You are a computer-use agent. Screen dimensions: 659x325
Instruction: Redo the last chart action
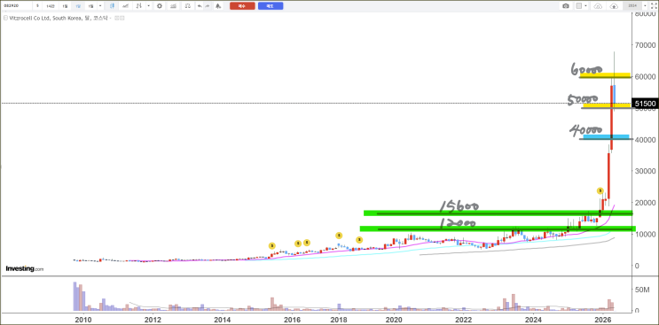click(208, 6)
